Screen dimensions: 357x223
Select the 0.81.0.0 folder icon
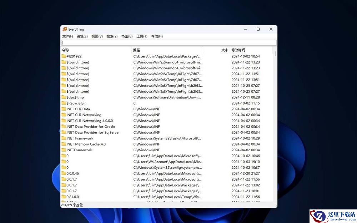click(64, 197)
